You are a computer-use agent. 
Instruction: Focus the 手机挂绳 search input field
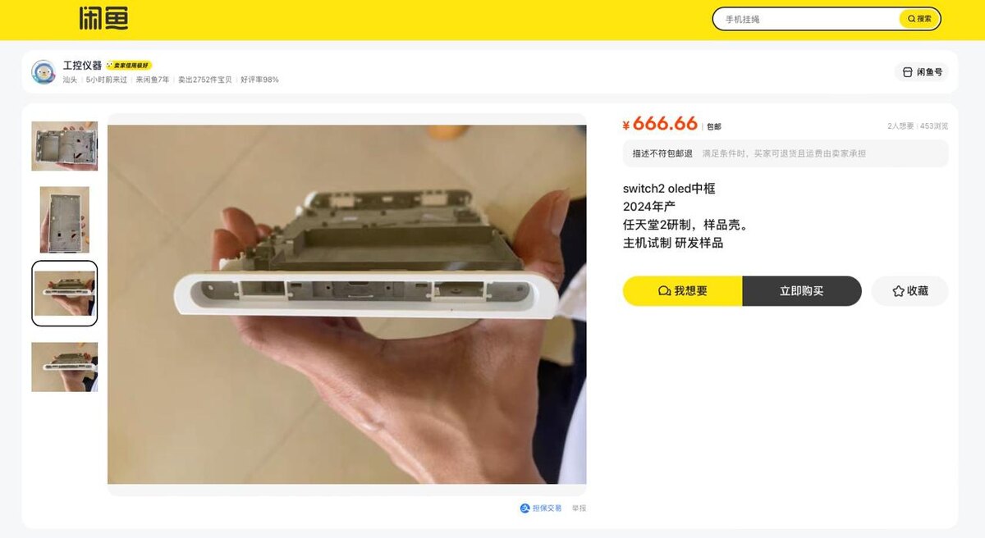point(809,19)
